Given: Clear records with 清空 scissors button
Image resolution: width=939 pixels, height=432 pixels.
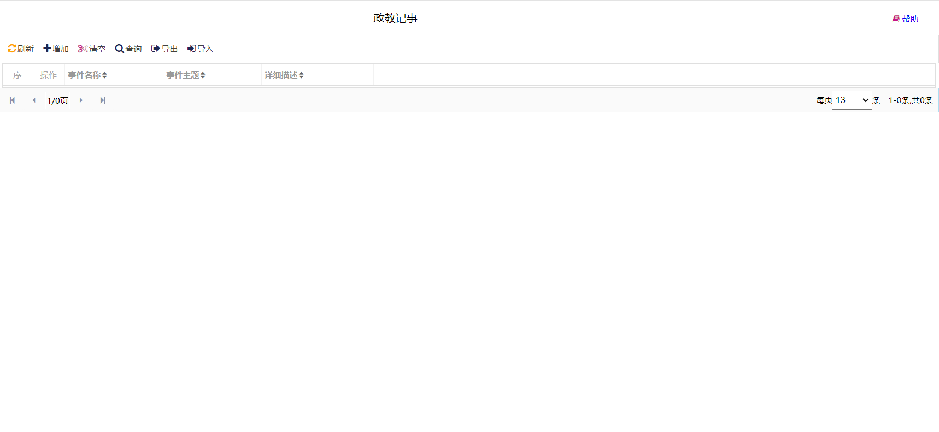Looking at the screenshot, I should pyautogui.click(x=92, y=49).
